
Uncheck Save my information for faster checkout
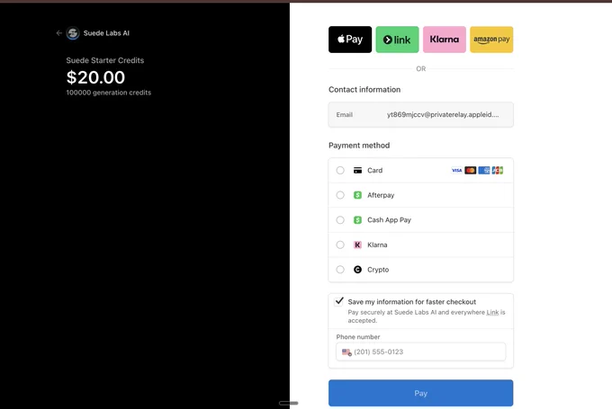coord(339,301)
